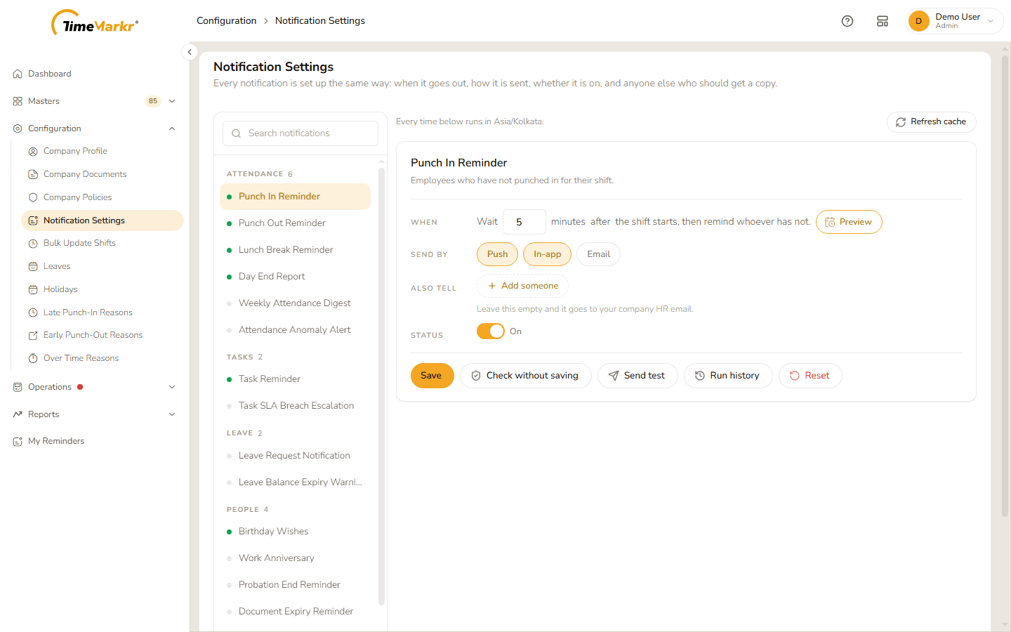Click the Leaves calendar icon

33,266
